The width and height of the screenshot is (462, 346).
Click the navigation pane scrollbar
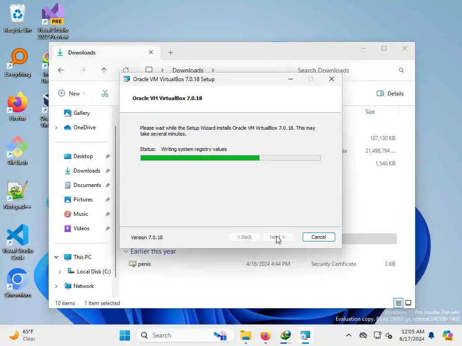click(x=115, y=202)
